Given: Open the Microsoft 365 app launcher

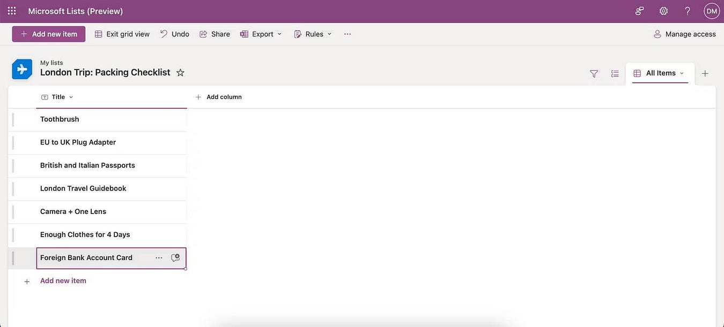Looking at the screenshot, I should coord(11,10).
